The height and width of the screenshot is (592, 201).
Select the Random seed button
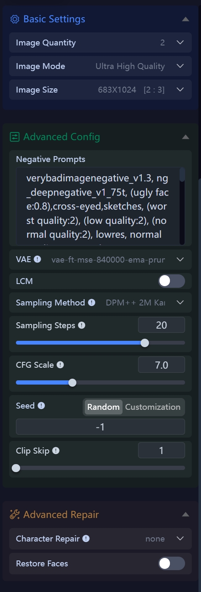(104, 407)
